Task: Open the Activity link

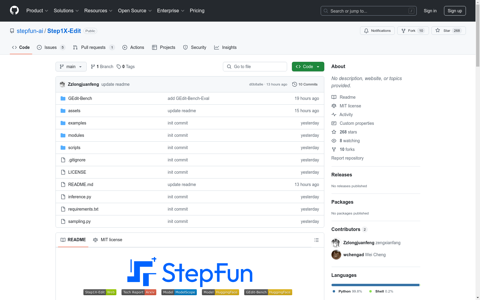Action: point(342,115)
